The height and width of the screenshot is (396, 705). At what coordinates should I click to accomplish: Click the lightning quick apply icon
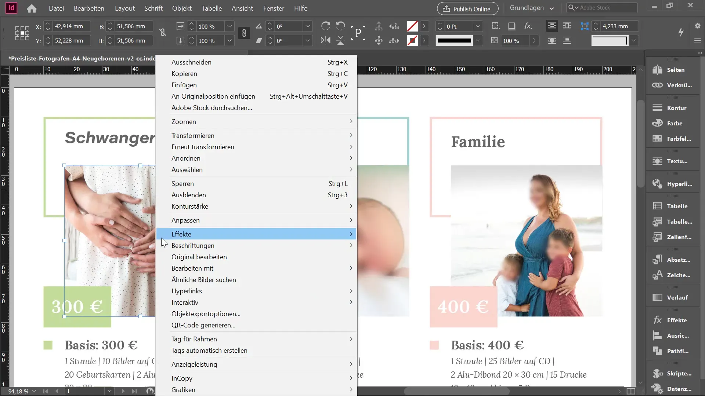coord(681,32)
